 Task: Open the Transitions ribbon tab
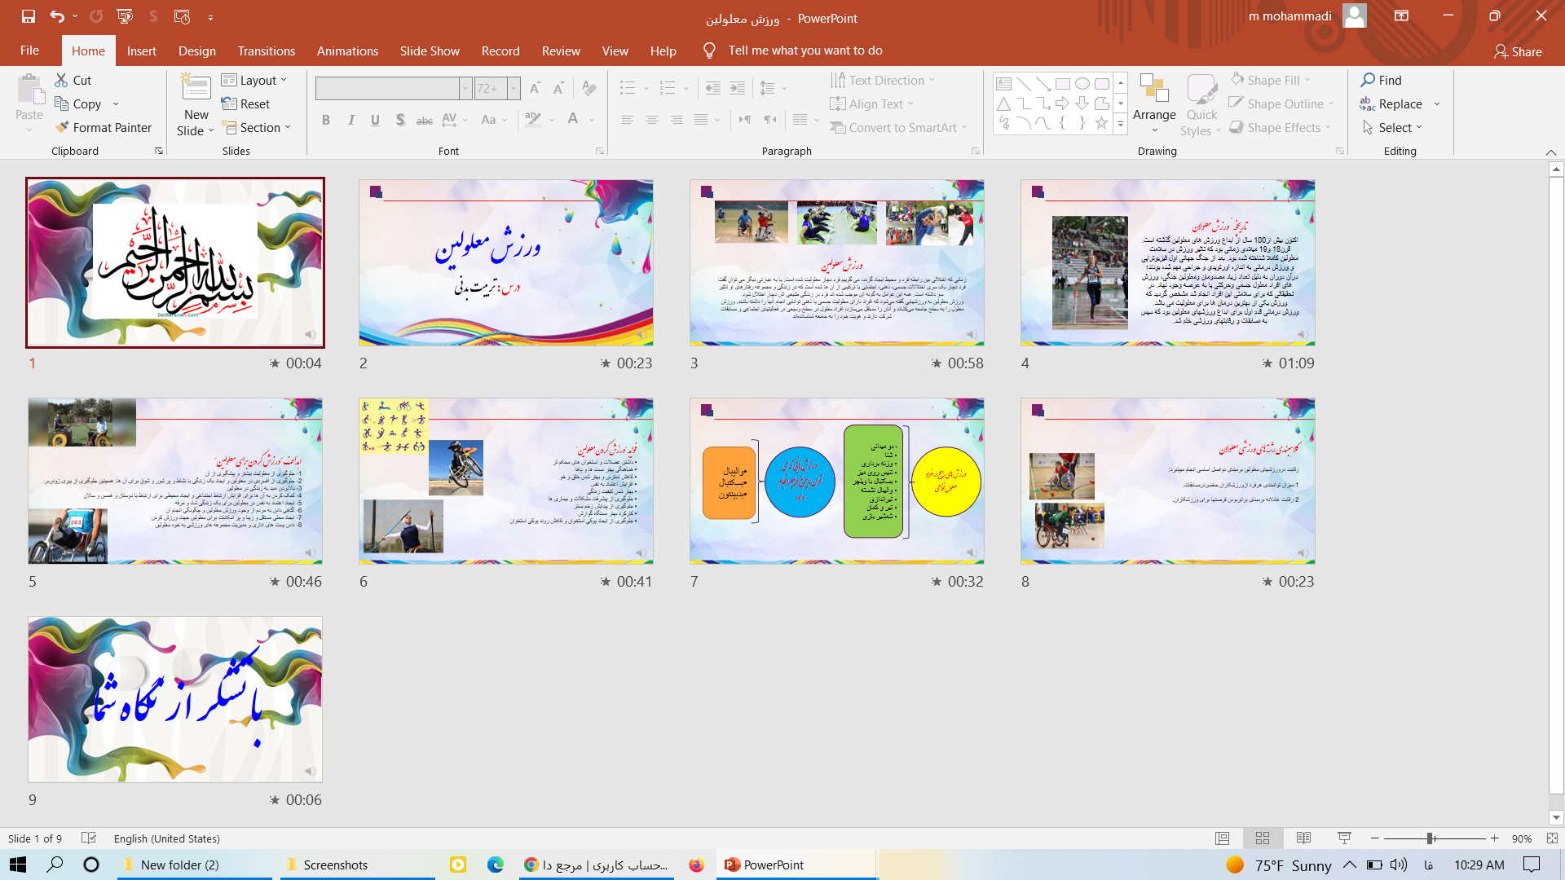click(266, 51)
